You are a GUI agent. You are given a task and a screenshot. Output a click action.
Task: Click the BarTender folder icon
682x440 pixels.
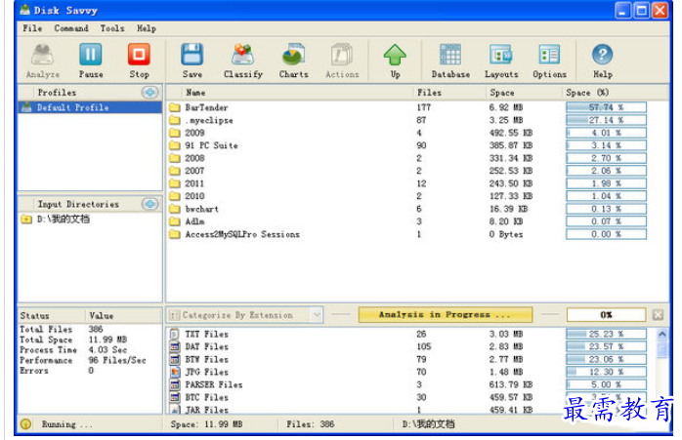175,107
